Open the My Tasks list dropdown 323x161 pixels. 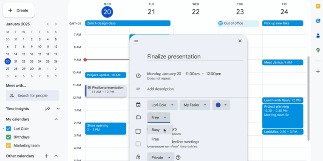(x=195, y=105)
